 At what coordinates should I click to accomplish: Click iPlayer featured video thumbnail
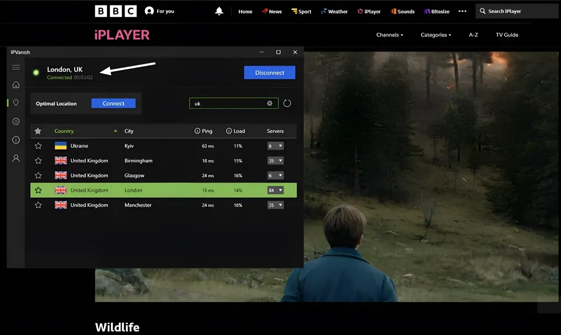327,177
